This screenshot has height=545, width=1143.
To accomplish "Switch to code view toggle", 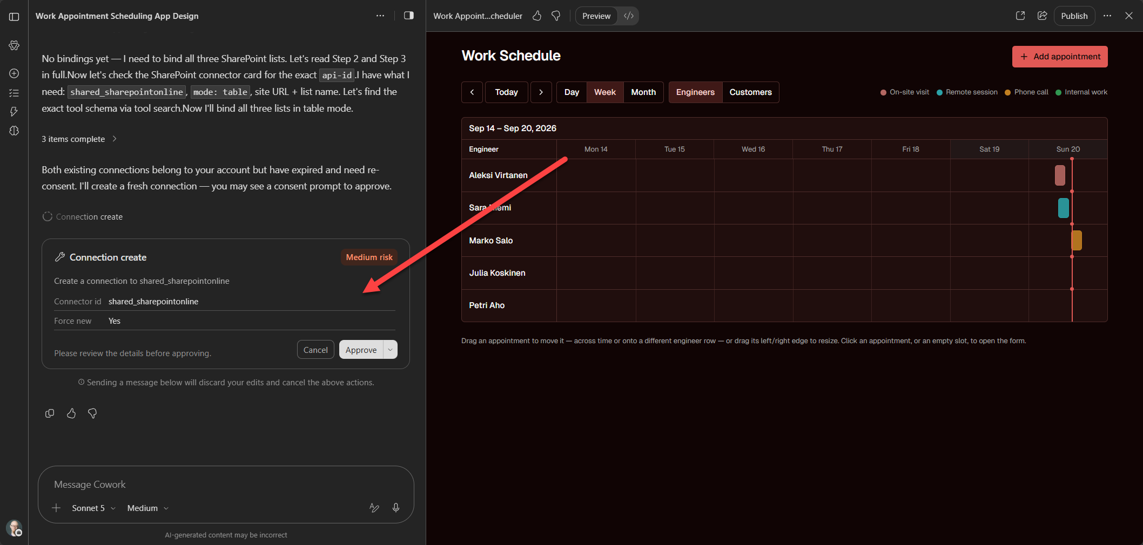I will coord(628,16).
